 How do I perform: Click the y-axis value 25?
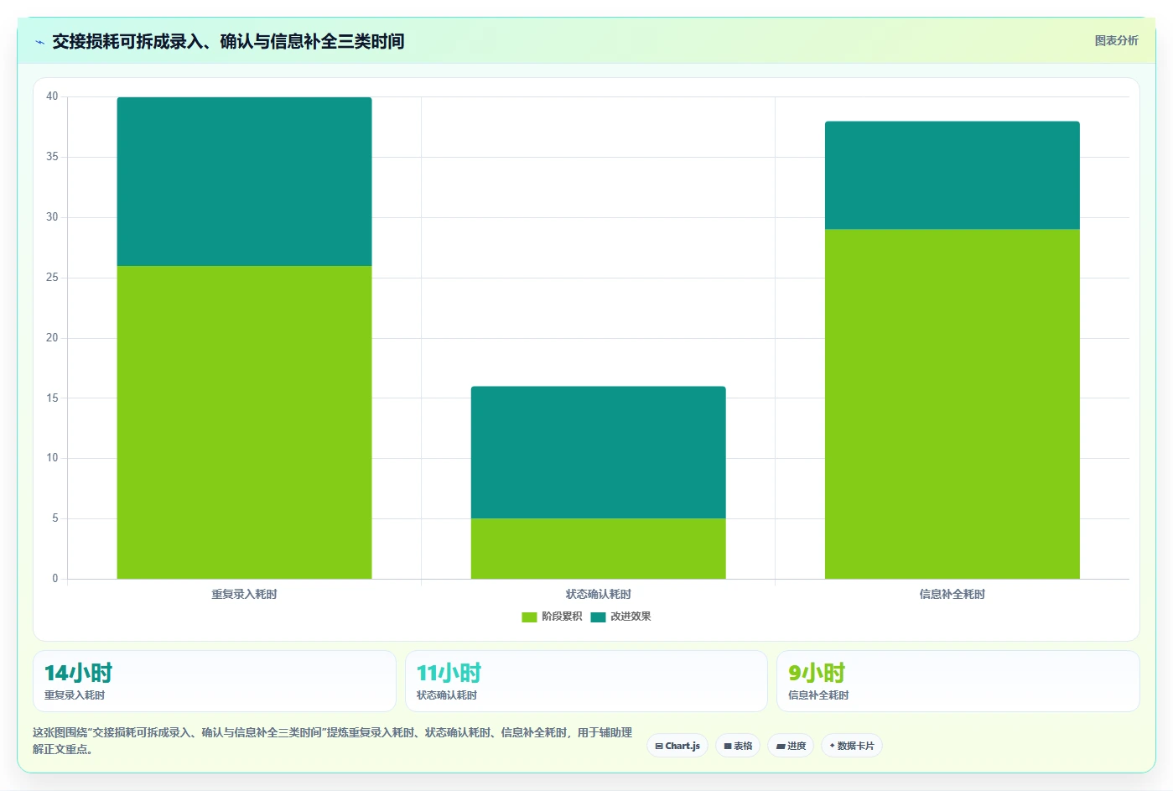(52, 278)
